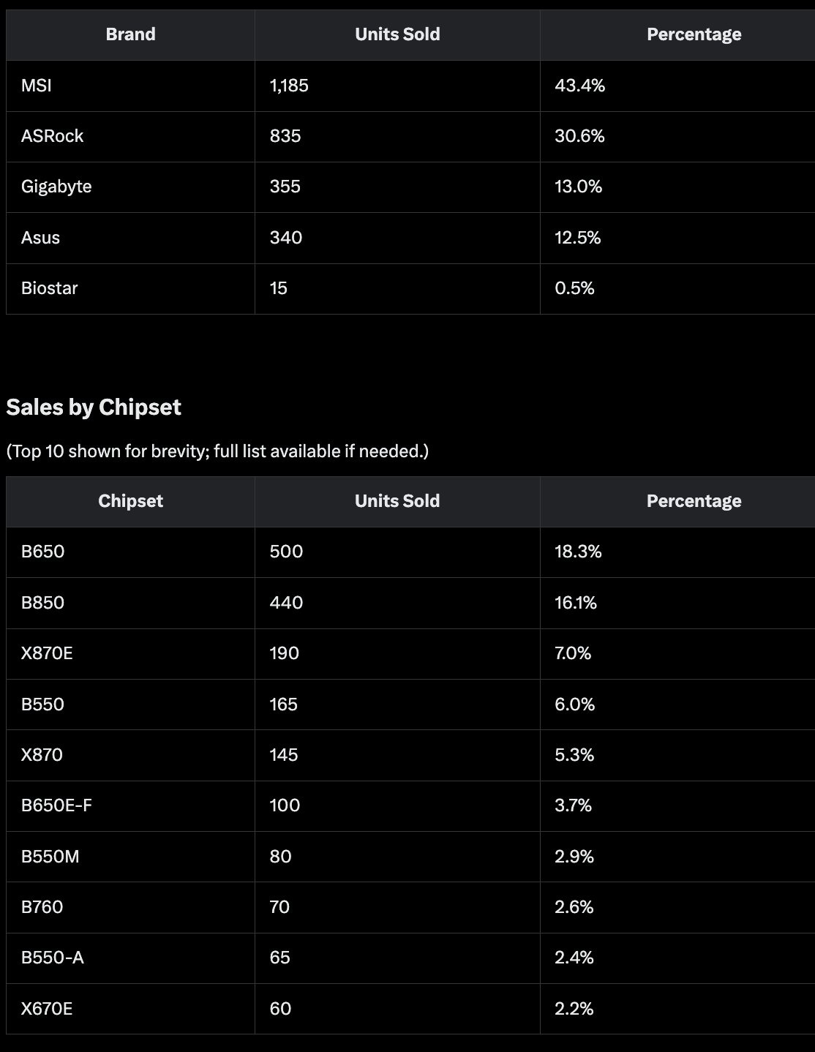Screen dimensions: 815x1052
Task: Click the B650E-F chipset cell
Action: pyautogui.click(x=57, y=805)
